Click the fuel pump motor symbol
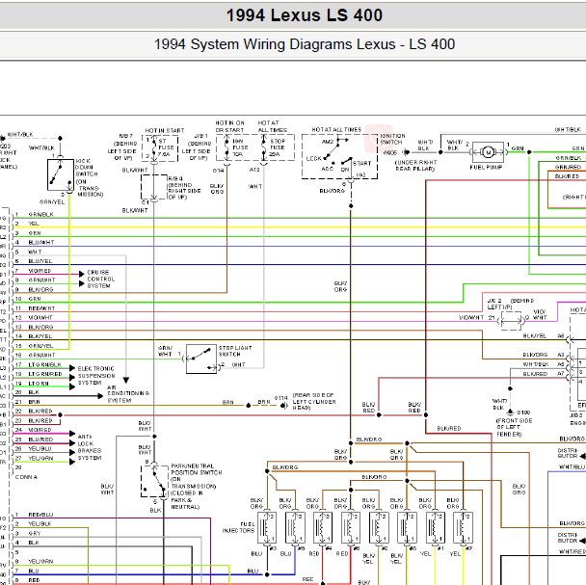 [x=488, y=151]
